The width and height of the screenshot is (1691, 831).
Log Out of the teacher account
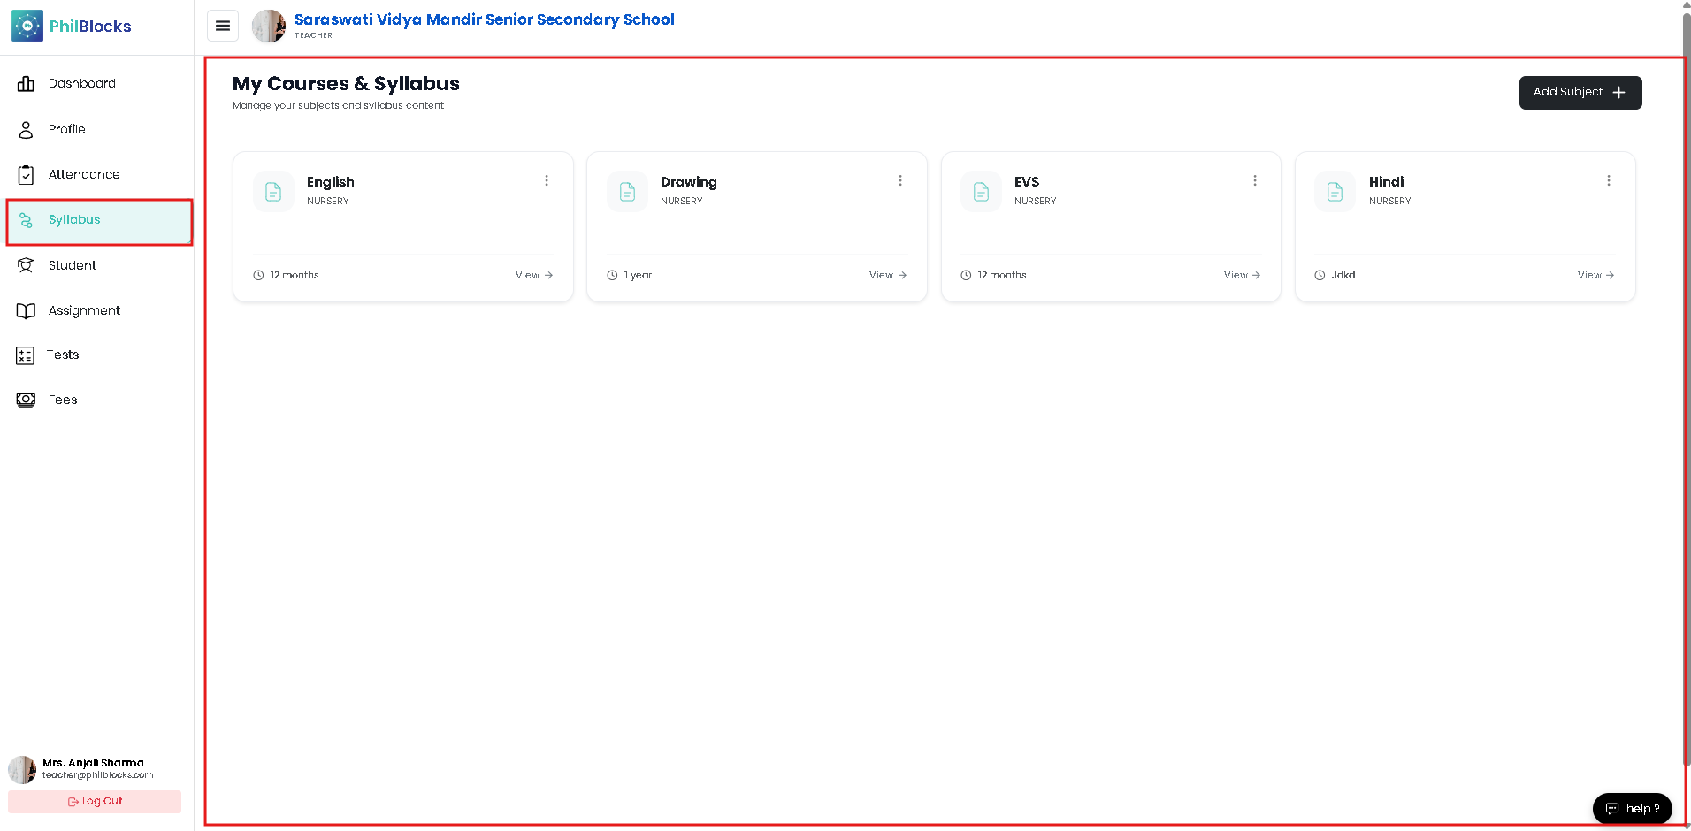tap(95, 801)
